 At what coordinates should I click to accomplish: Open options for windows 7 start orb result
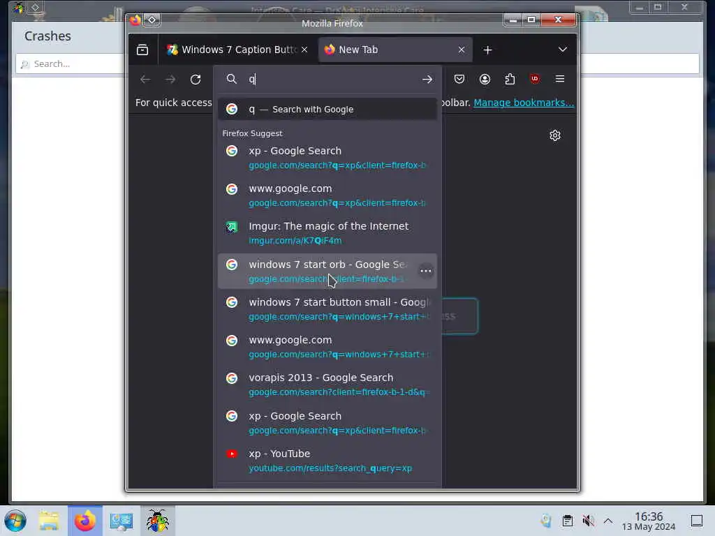426,271
